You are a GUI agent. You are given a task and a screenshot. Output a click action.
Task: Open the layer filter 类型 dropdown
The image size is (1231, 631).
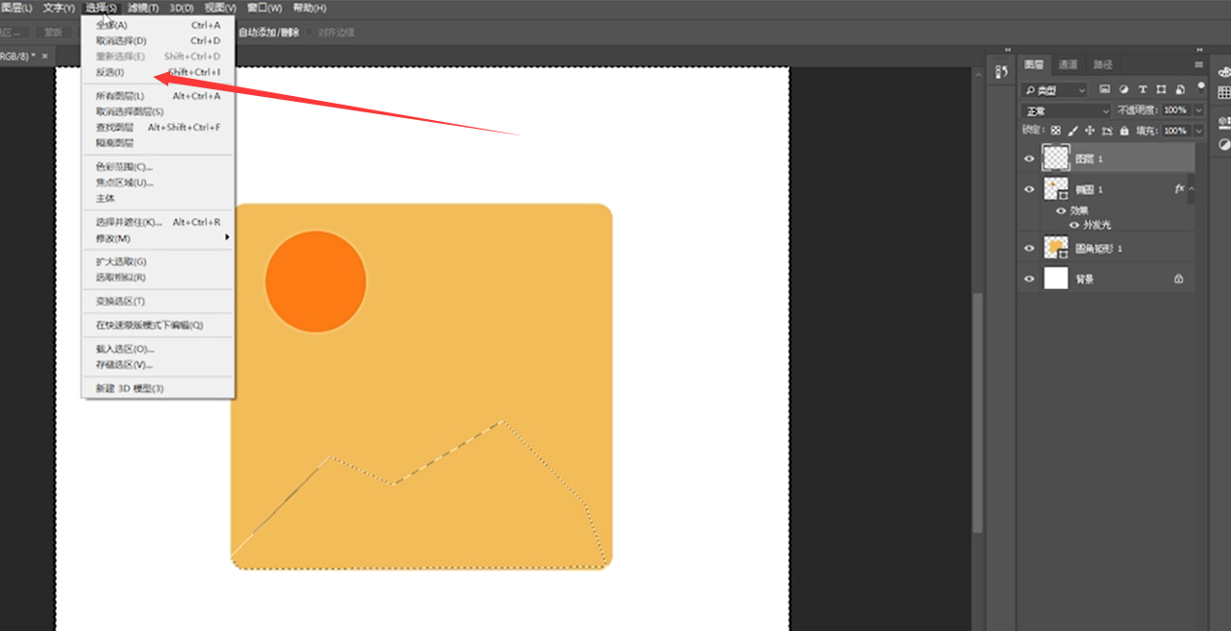[x=1053, y=89]
